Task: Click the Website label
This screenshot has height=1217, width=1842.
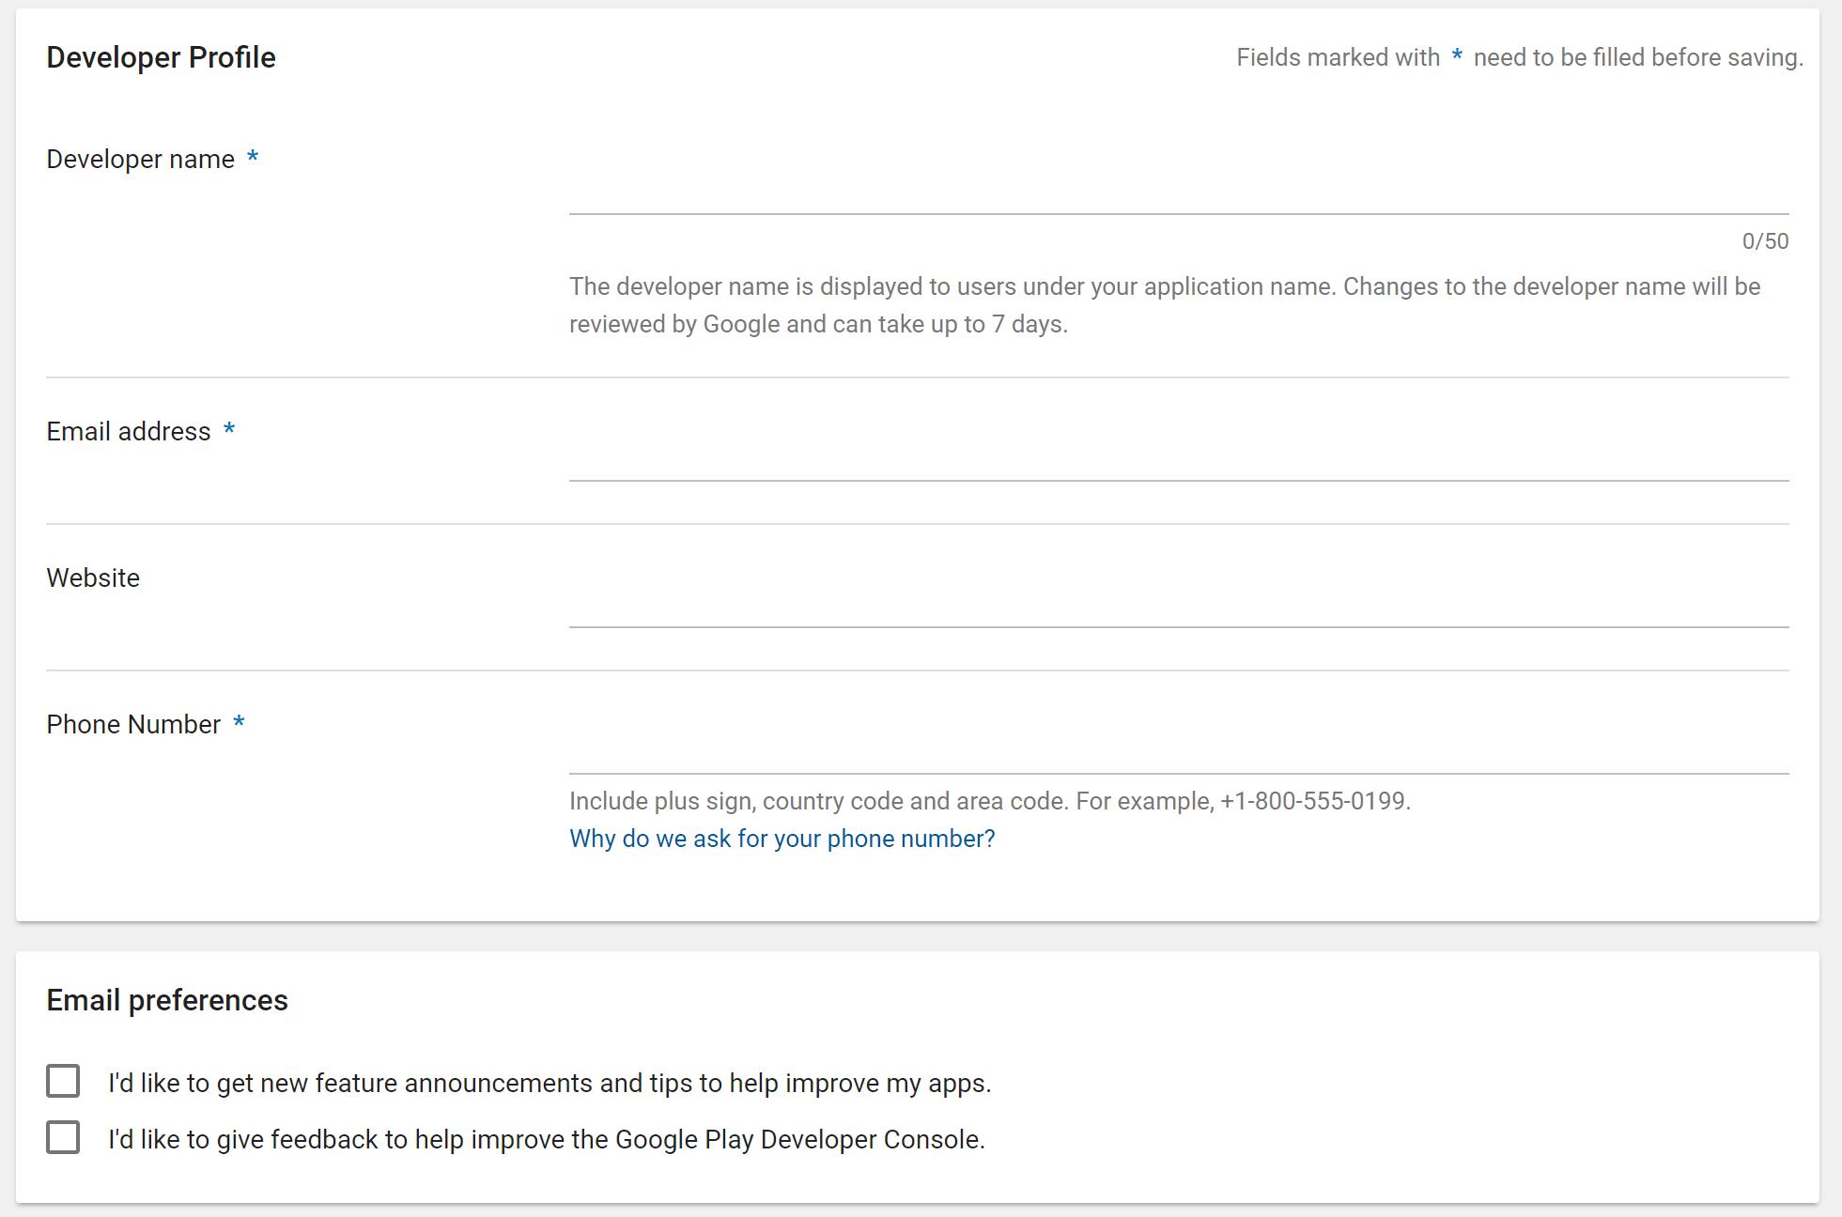Action: 93,578
